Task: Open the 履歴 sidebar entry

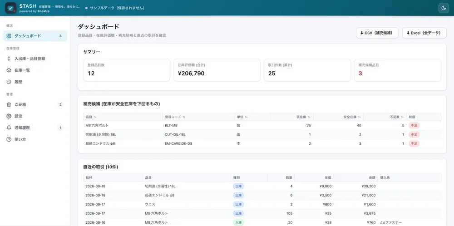Action: pyautogui.click(x=35, y=82)
